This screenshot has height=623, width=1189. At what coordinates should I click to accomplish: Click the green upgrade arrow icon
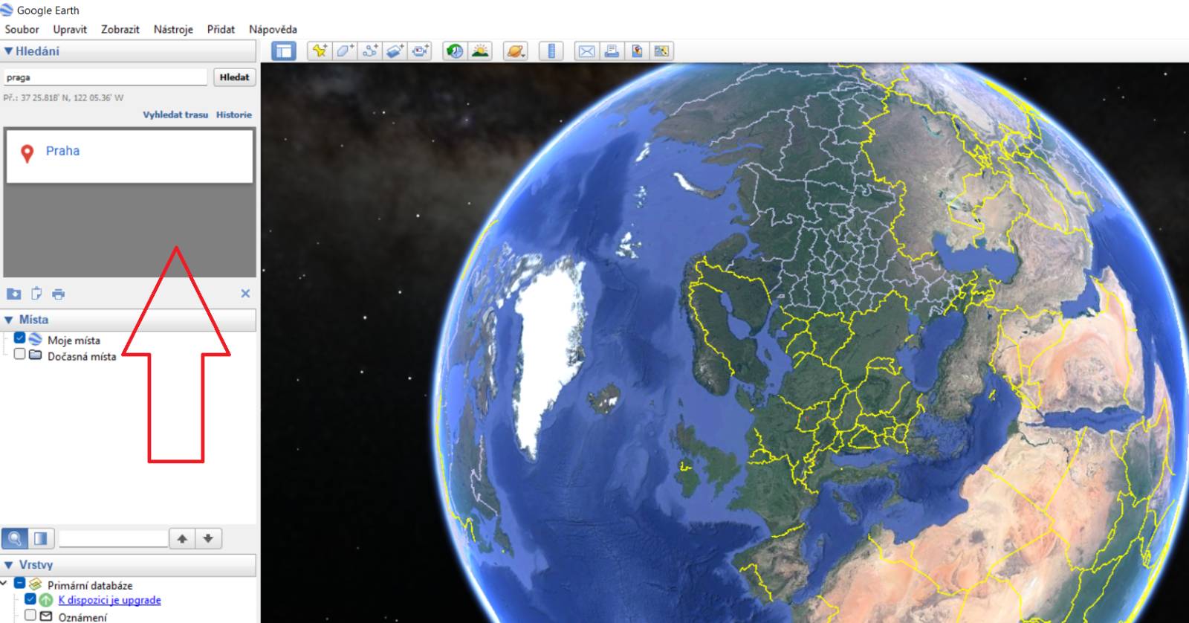[x=46, y=600]
